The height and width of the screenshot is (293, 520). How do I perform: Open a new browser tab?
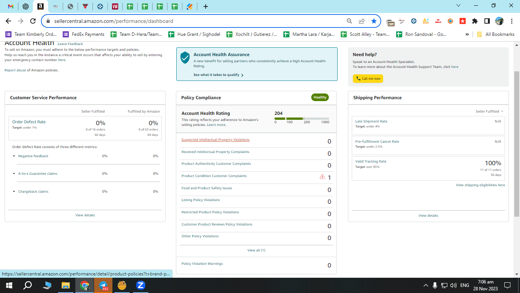pyautogui.click(x=206, y=6)
